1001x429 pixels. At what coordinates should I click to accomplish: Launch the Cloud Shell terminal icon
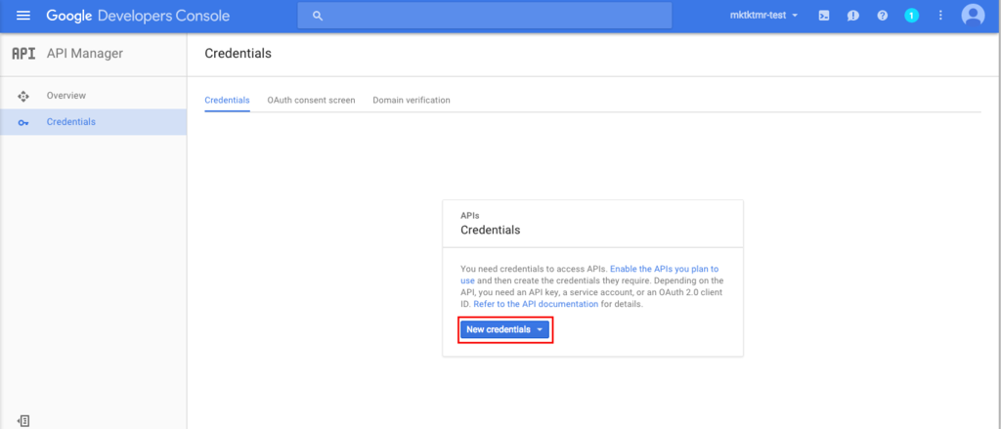[823, 16]
